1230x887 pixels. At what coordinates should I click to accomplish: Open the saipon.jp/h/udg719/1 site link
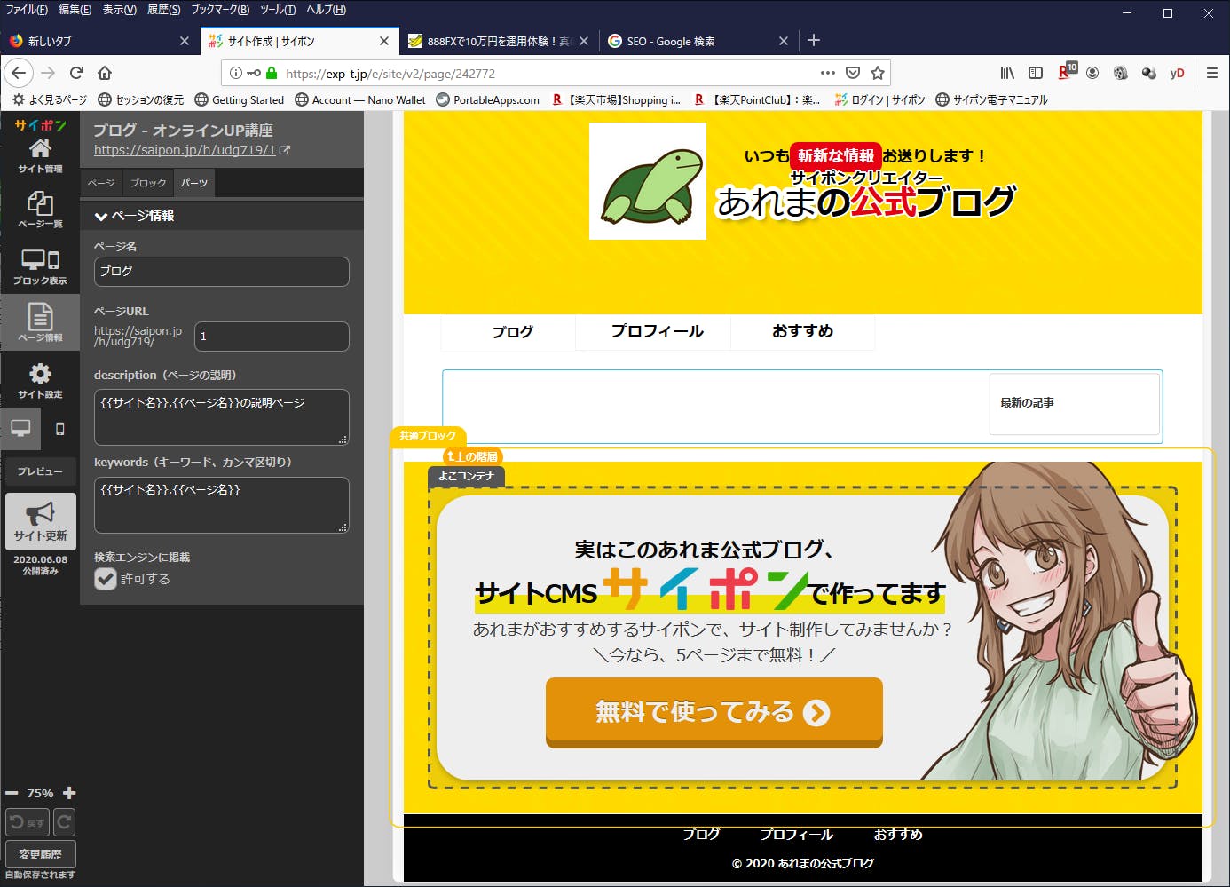(x=192, y=150)
